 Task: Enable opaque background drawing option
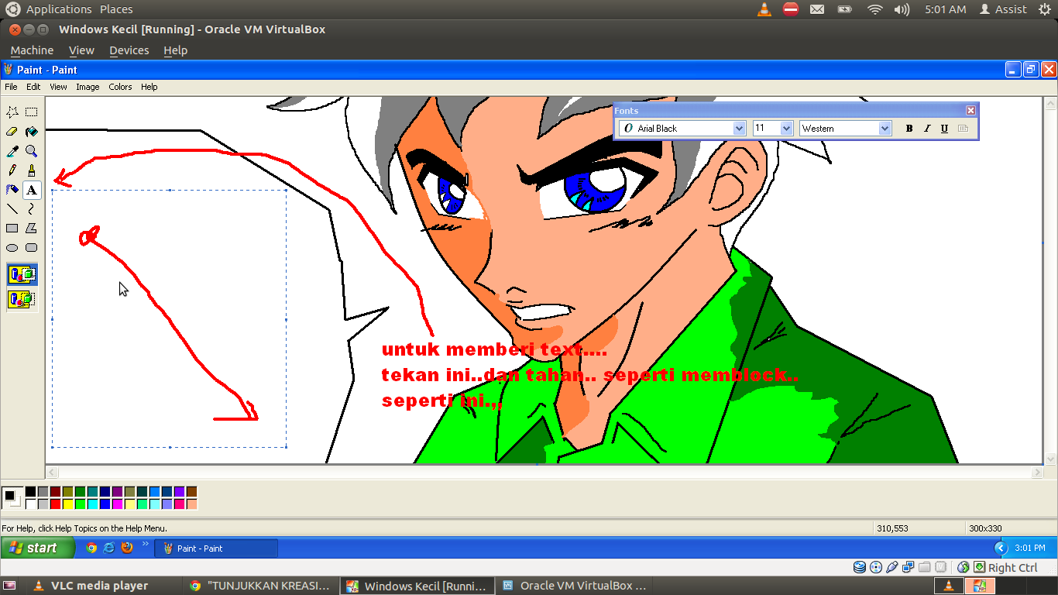tap(22, 274)
